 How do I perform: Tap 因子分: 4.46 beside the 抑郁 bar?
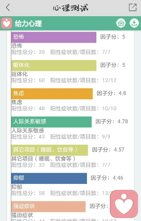pyautogui.click(x=107, y=178)
